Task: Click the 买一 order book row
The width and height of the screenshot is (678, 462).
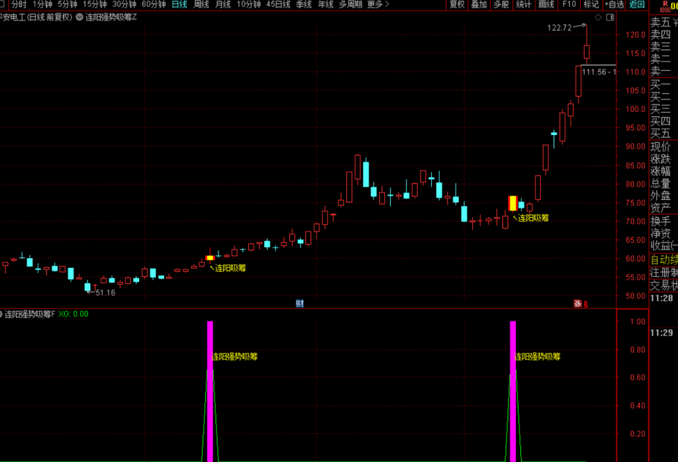Action: (663, 84)
